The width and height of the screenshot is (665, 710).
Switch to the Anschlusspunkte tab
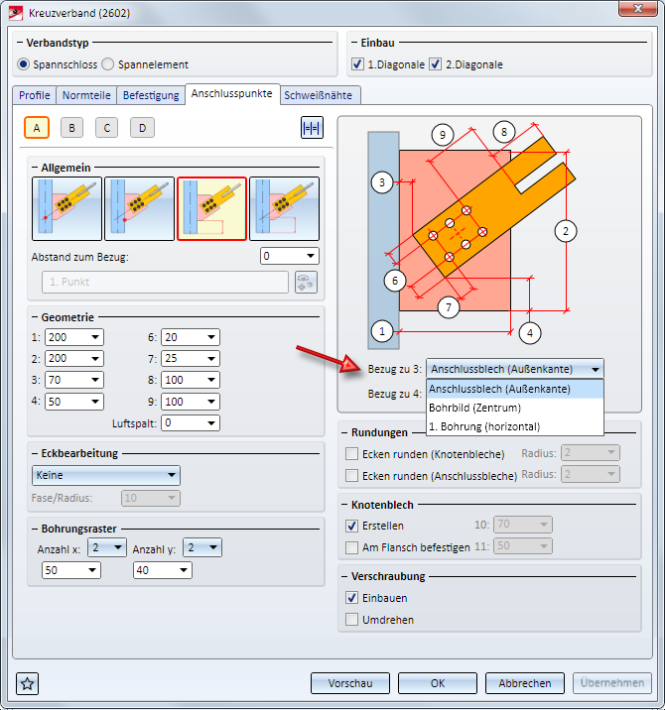231,94
